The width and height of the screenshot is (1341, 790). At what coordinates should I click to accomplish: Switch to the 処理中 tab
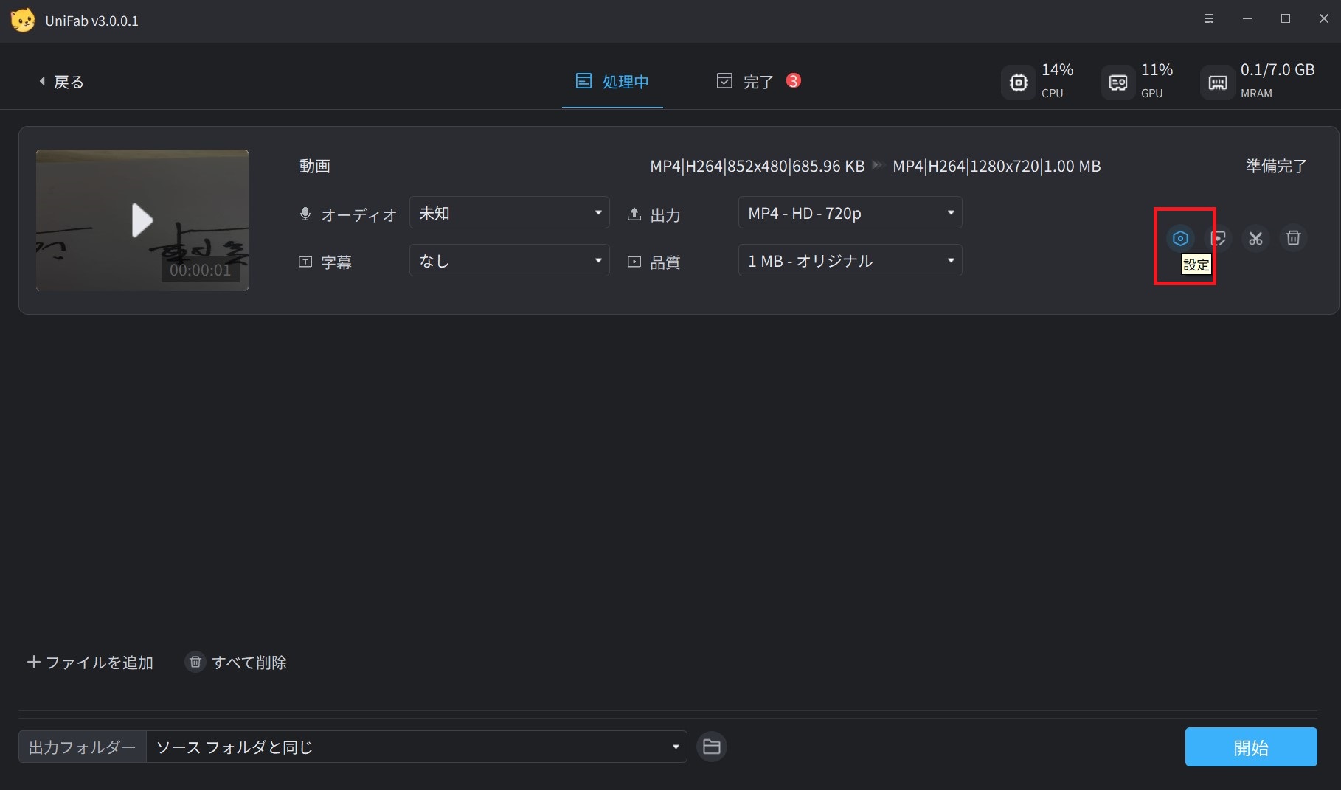coord(612,82)
